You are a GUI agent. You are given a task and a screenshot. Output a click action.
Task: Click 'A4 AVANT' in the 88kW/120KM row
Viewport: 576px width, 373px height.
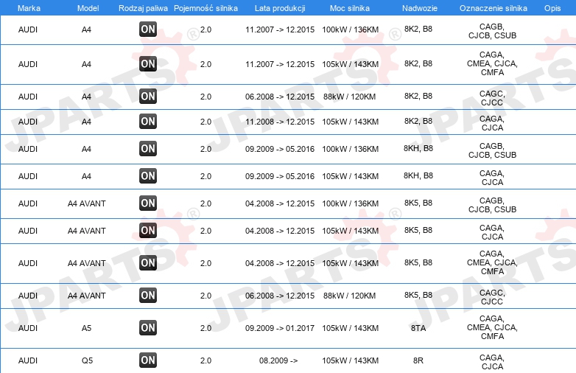point(87,296)
